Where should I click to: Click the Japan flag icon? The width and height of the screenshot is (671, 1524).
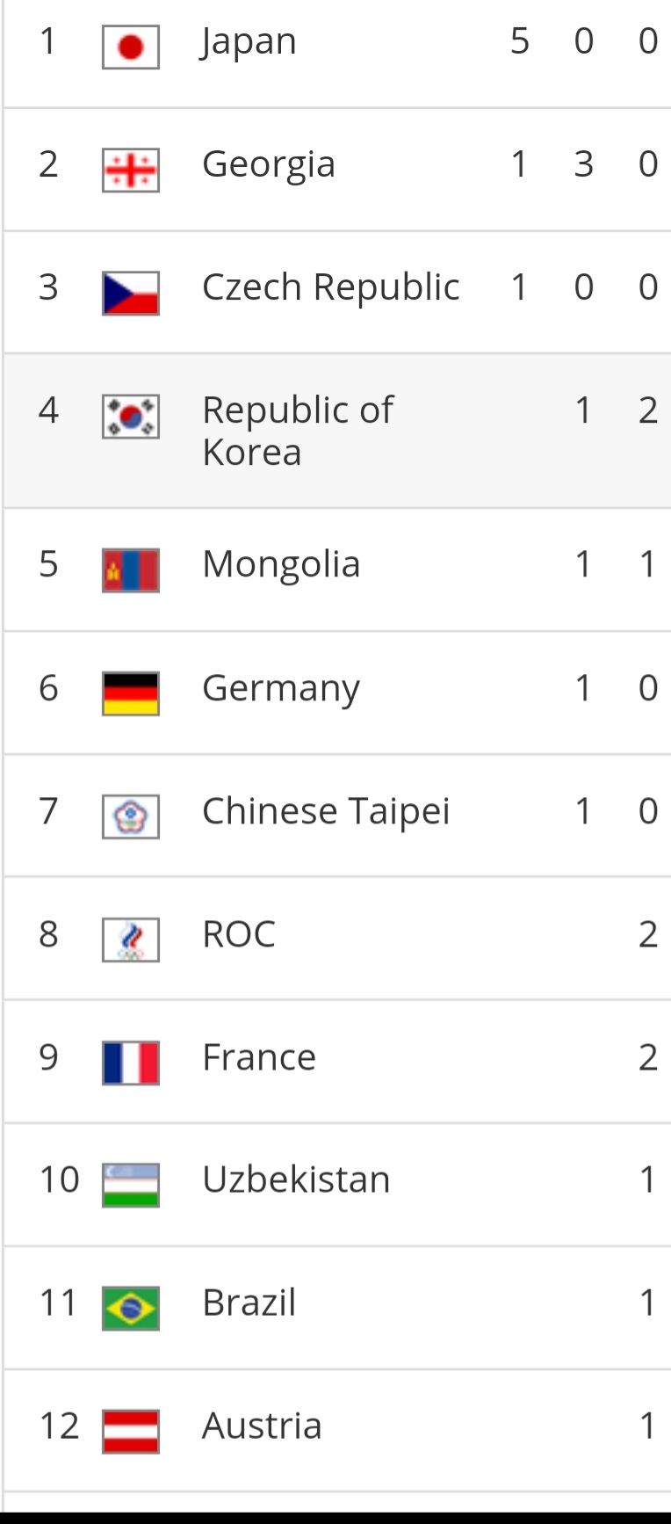pos(131,47)
